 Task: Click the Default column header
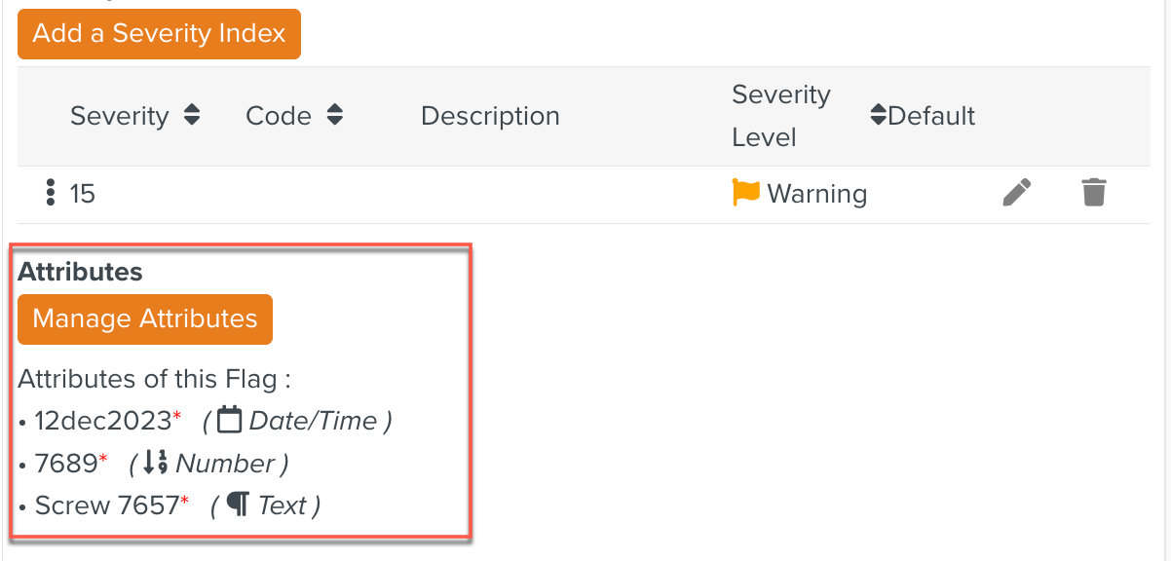pyautogui.click(x=931, y=116)
